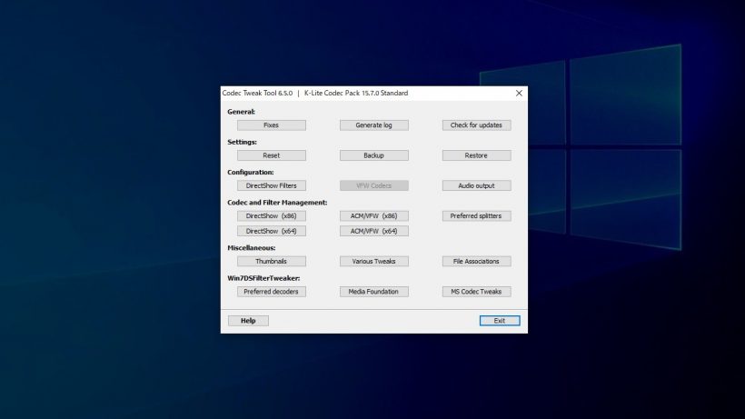Open ACM/VFW (x86) management
The width and height of the screenshot is (745, 419).
pyautogui.click(x=374, y=216)
